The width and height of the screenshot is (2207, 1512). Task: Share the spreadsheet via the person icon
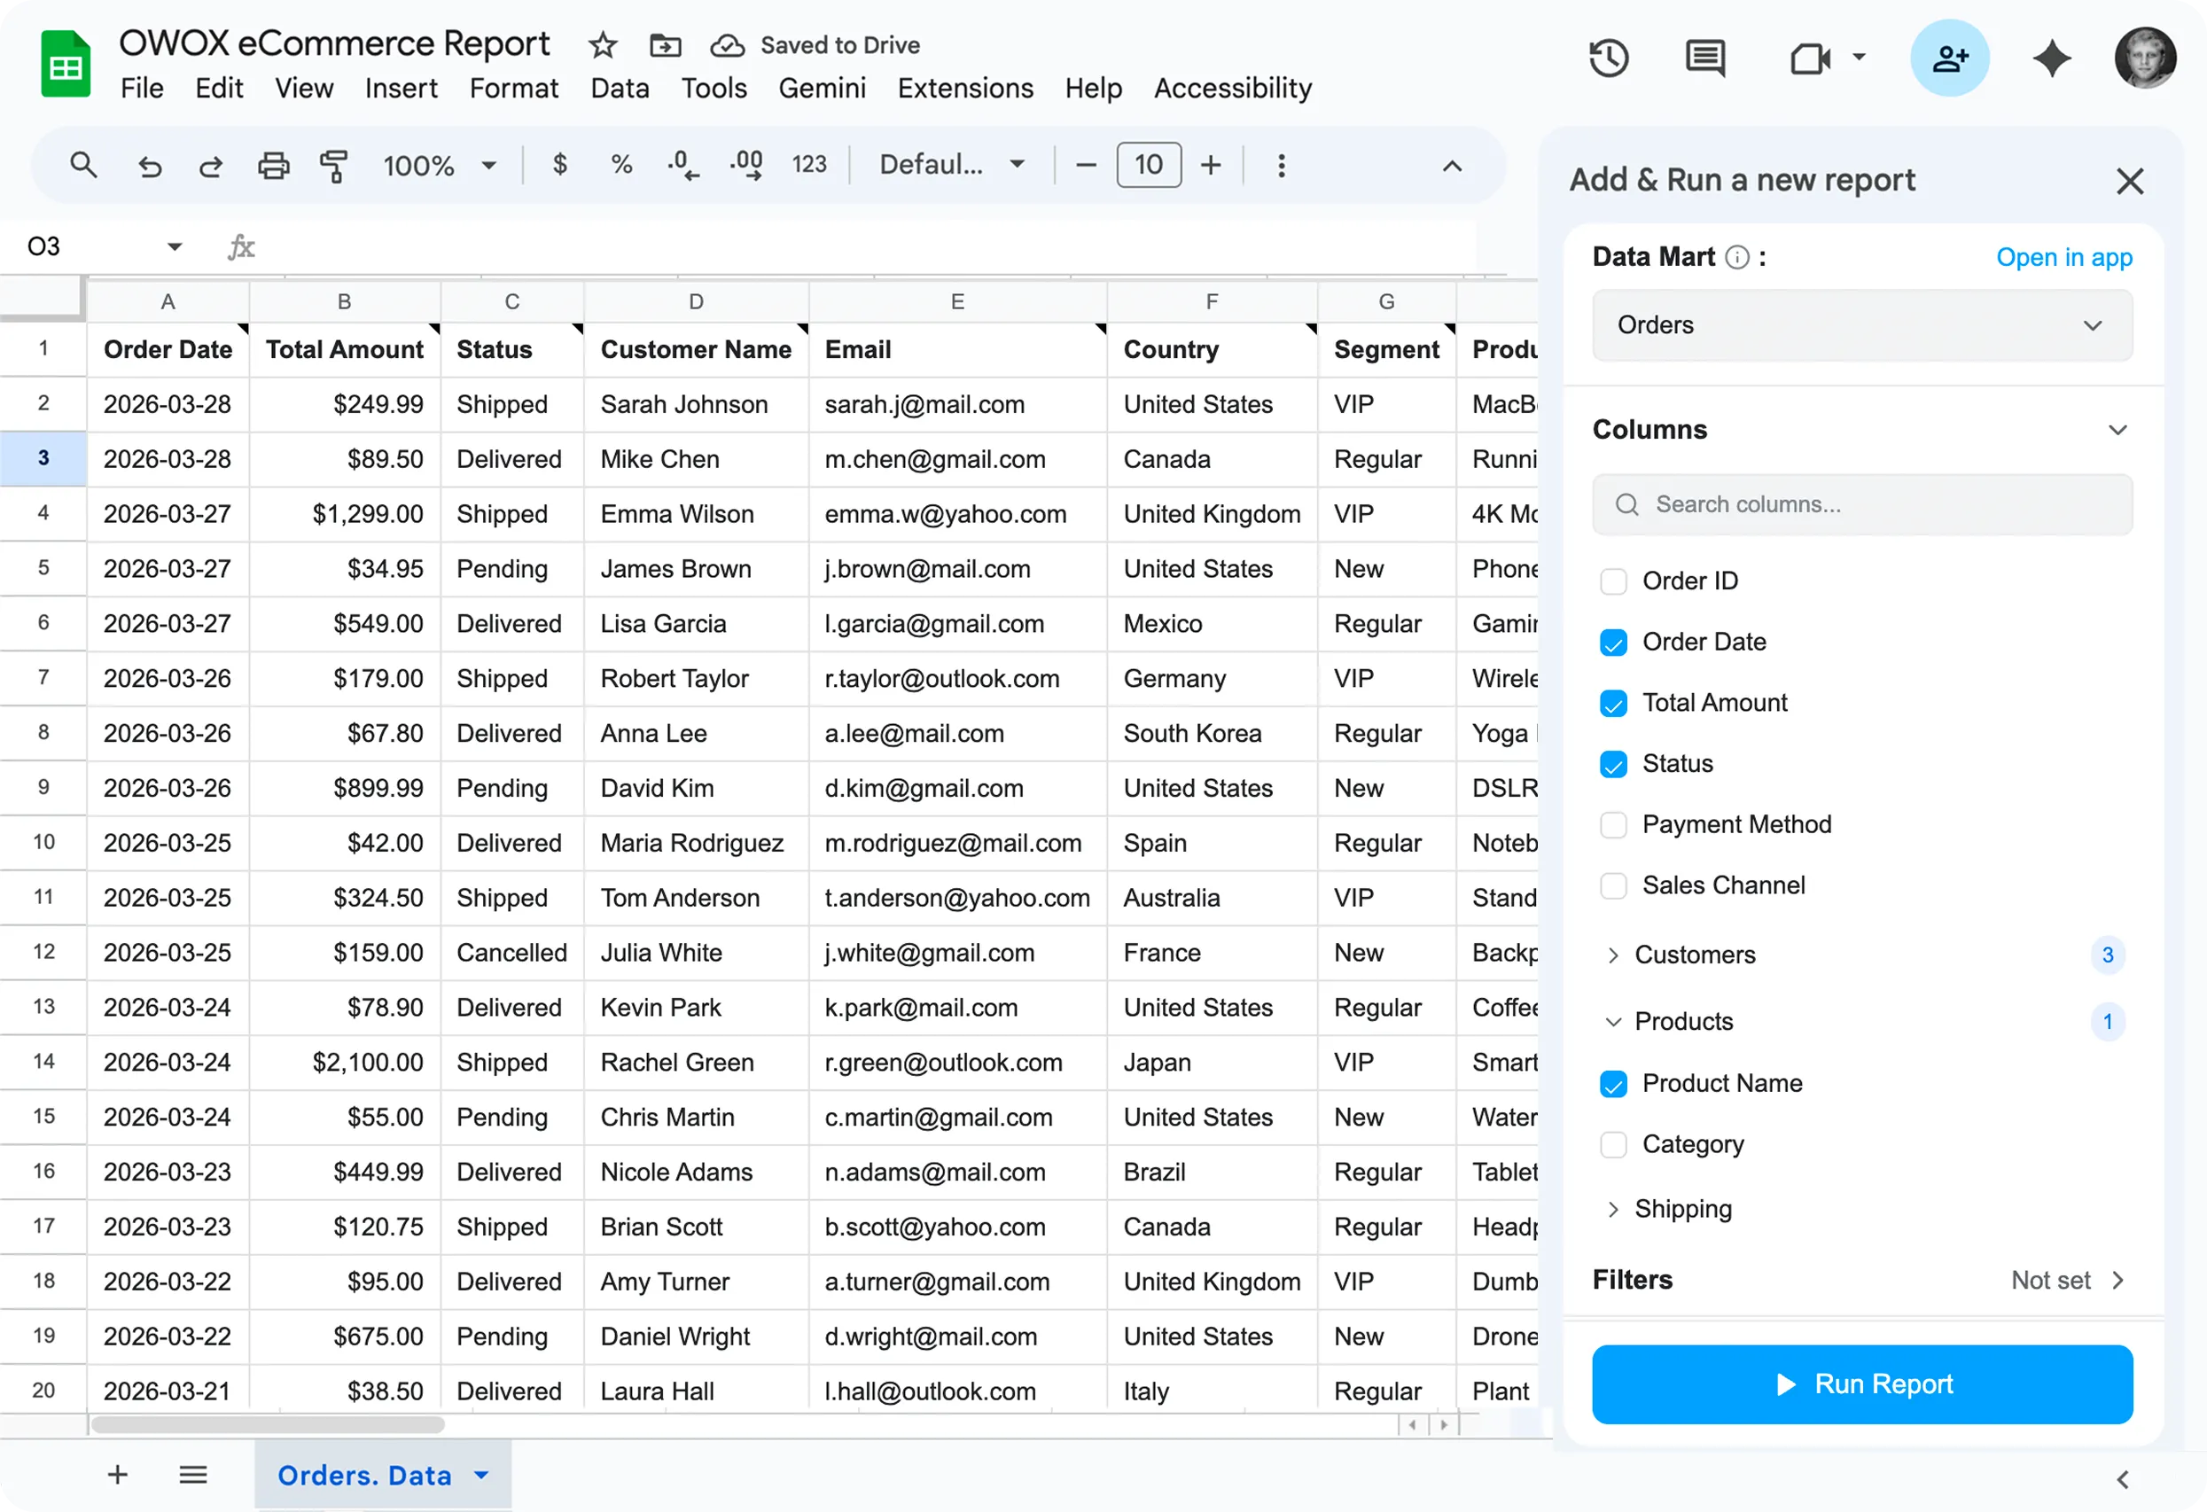click(x=1951, y=58)
